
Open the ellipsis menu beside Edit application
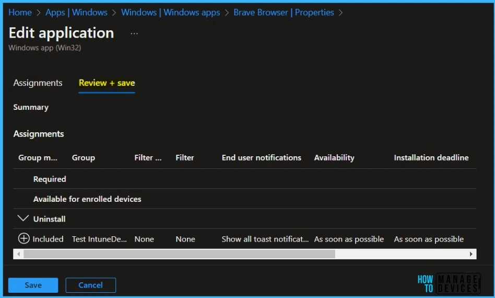click(x=134, y=33)
